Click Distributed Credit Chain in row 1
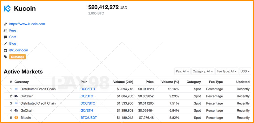 [38, 89]
